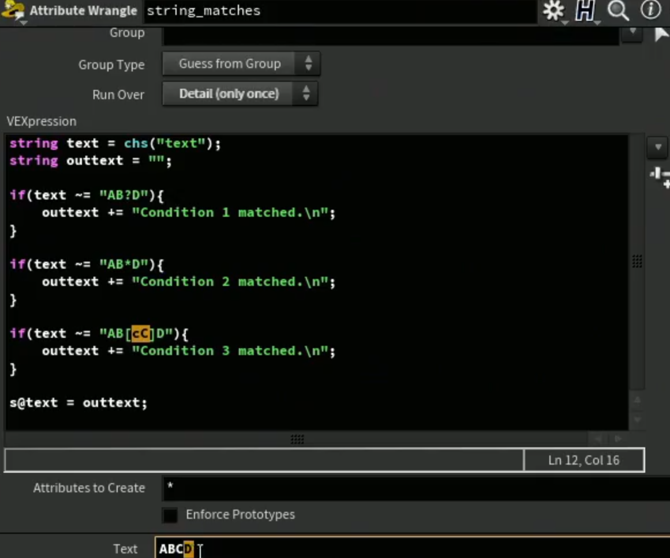Click the Attributes to Create field
The image size is (670, 558).
click(416, 488)
